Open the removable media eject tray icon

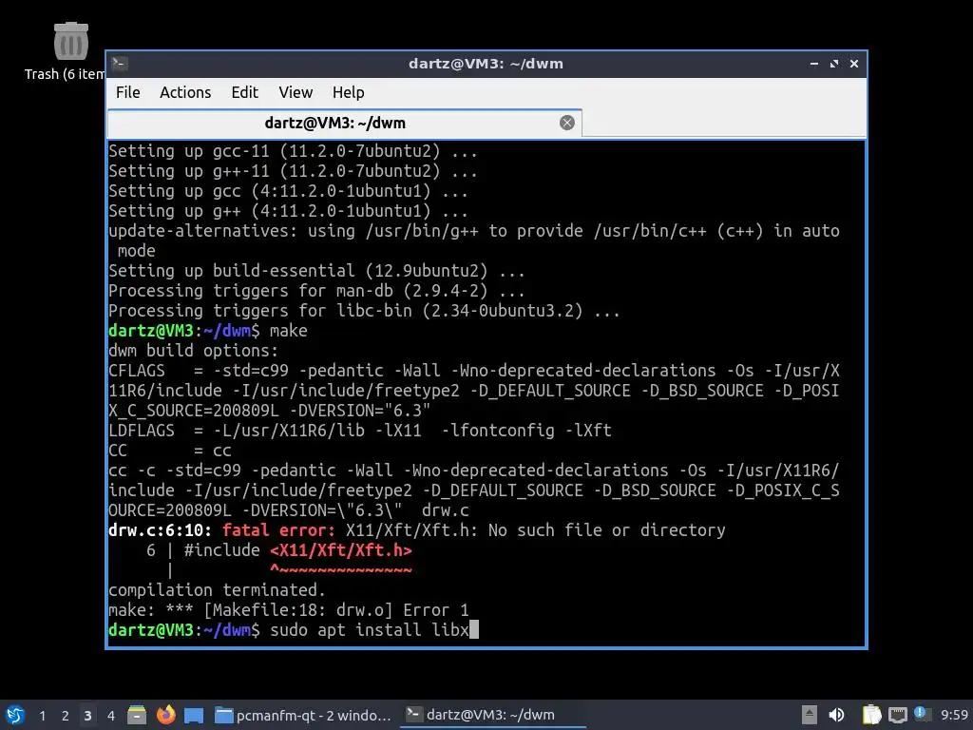click(810, 715)
